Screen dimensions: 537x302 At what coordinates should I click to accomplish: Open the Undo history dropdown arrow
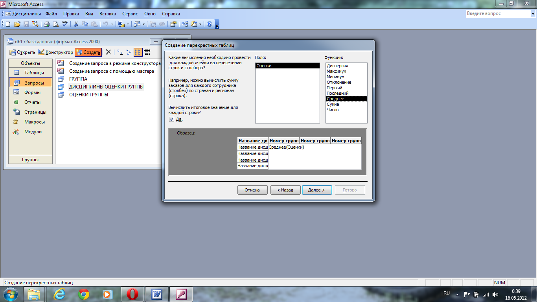click(112, 24)
